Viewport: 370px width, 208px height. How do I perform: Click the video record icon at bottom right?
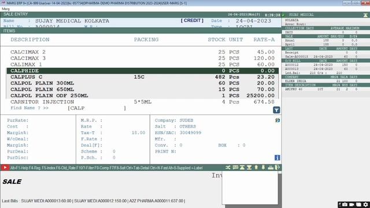click(352, 205)
